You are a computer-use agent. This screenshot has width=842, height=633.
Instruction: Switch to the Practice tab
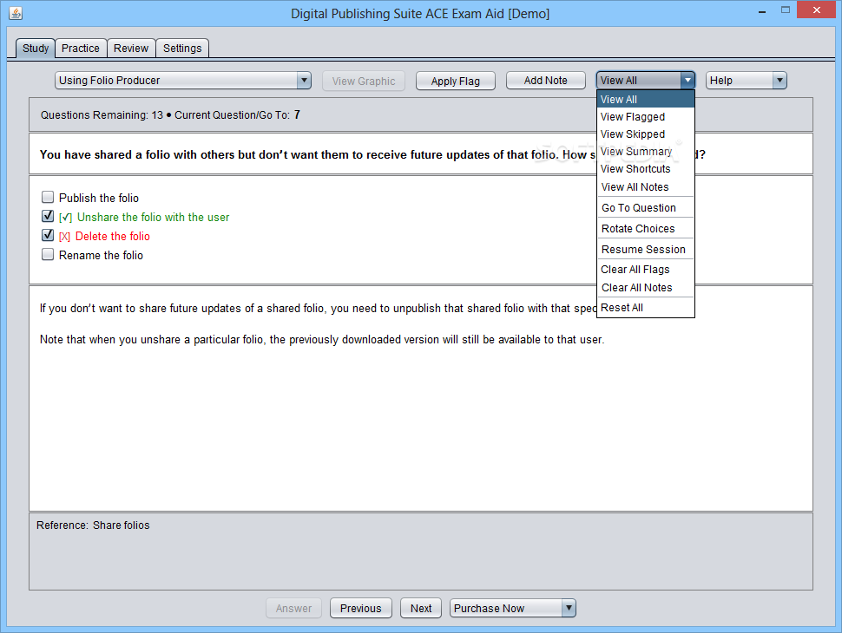click(81, 49)
